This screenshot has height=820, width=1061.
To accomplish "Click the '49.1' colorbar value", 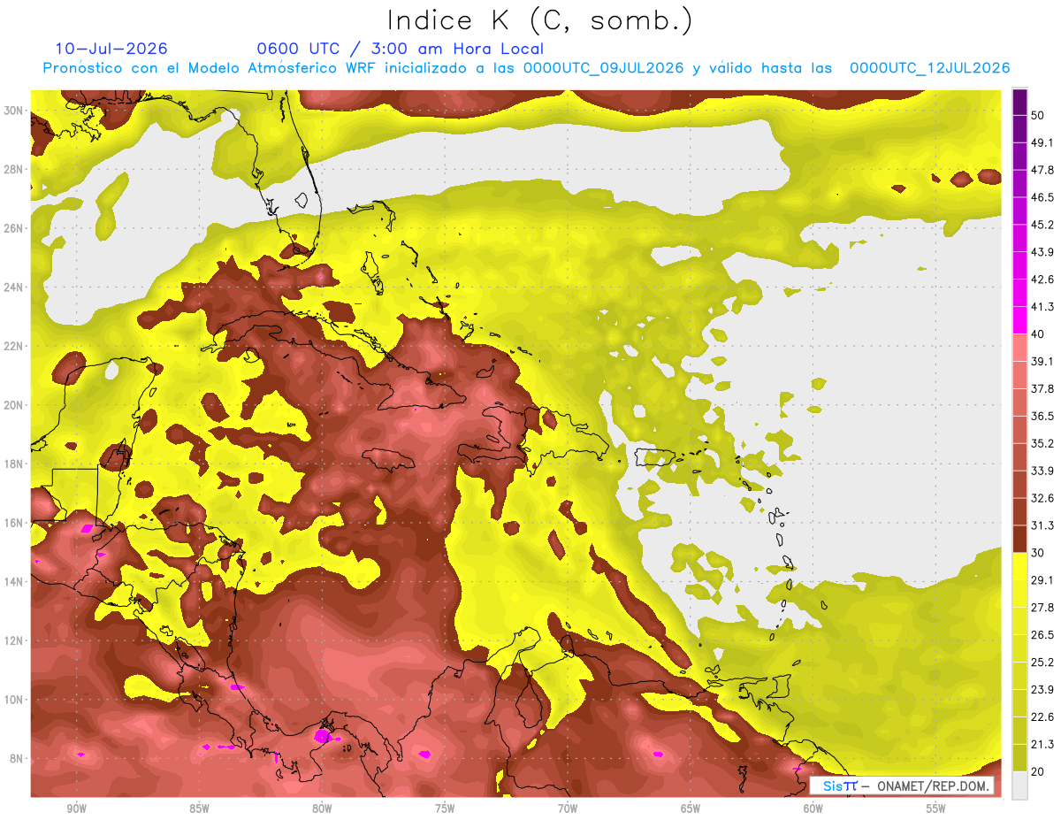I will [1042, 142].
